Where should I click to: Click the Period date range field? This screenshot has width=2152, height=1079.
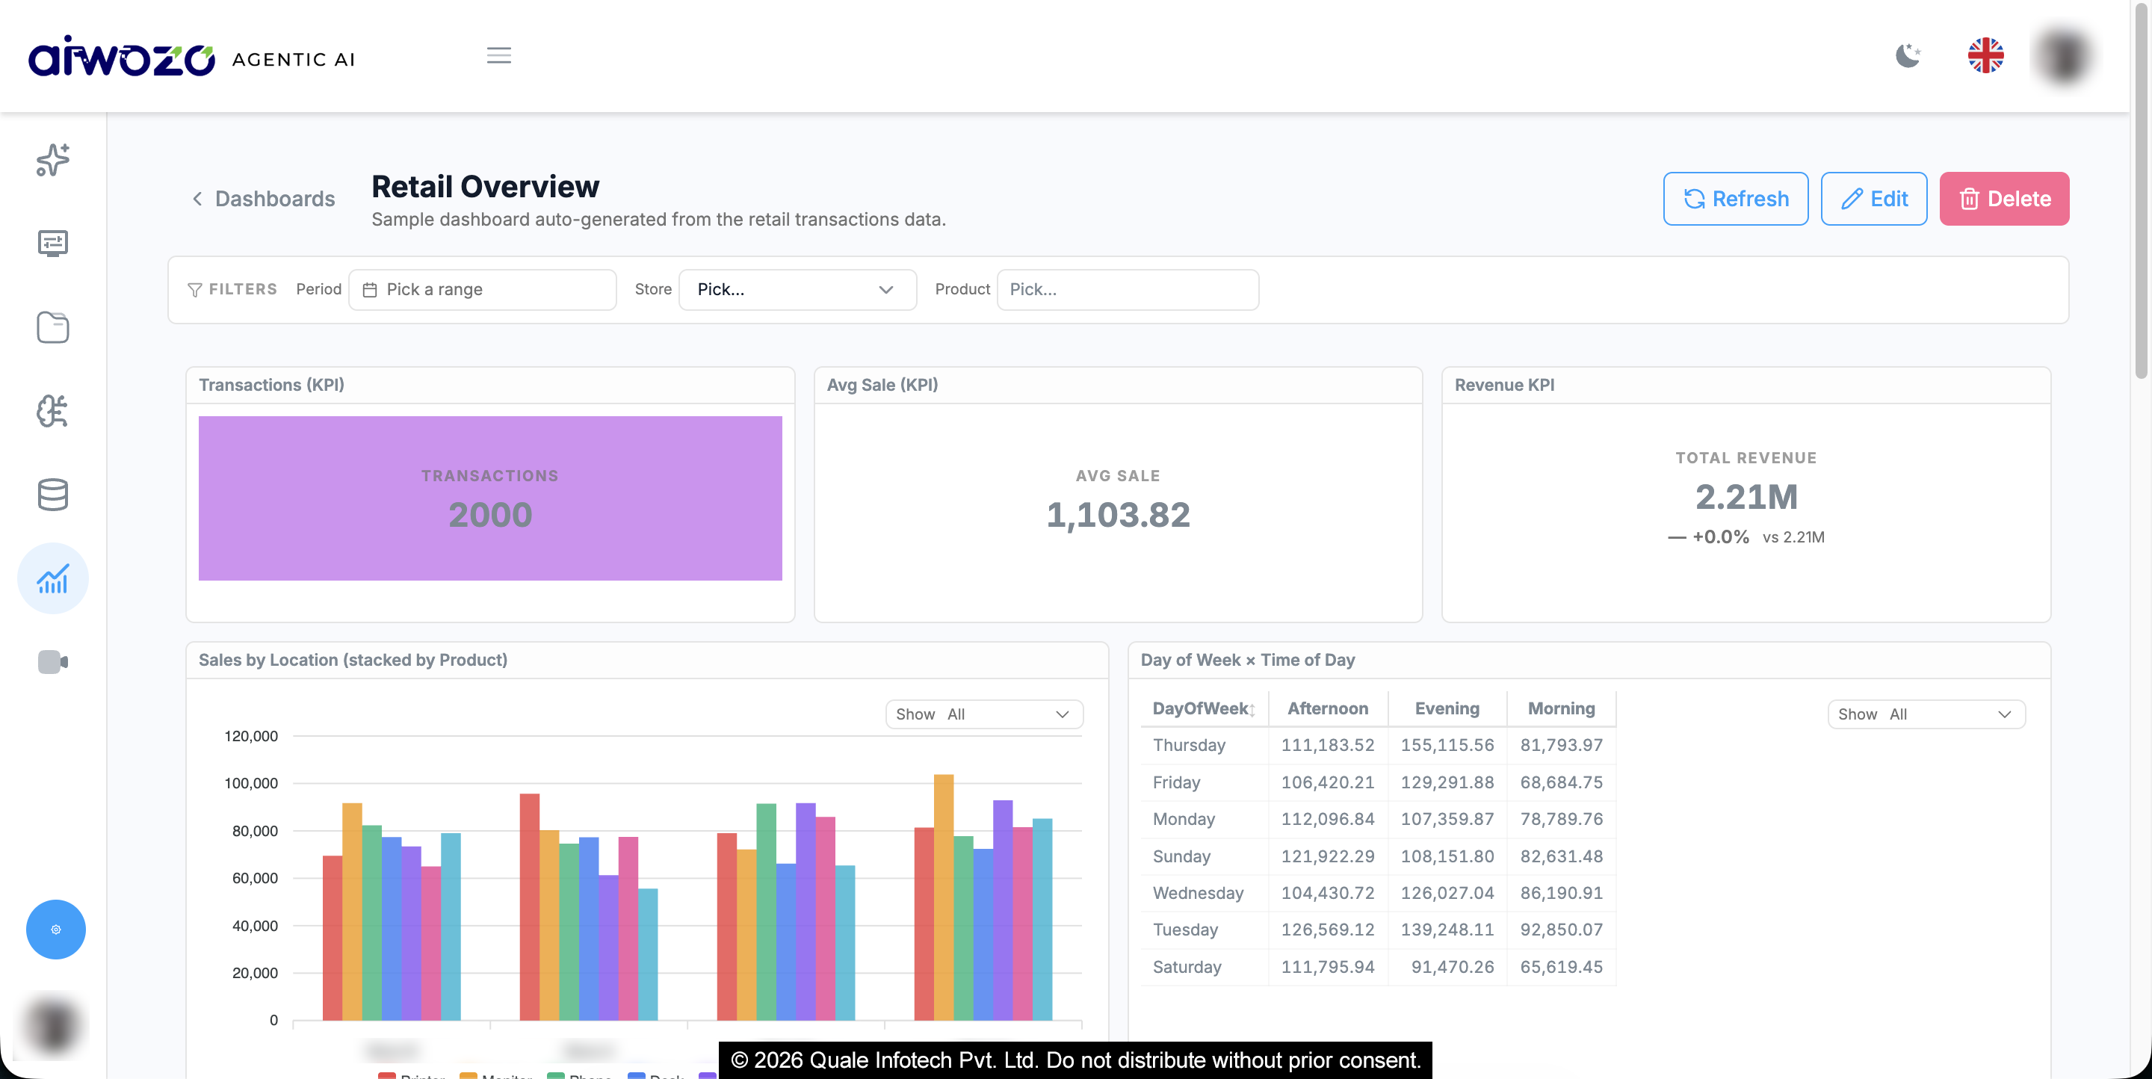click(x=482, y=289)
